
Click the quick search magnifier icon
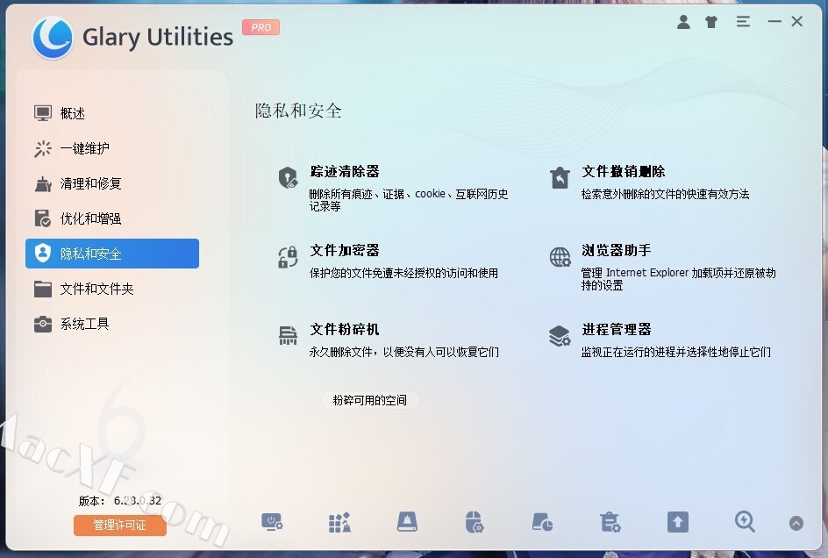(x=745, y=522)
